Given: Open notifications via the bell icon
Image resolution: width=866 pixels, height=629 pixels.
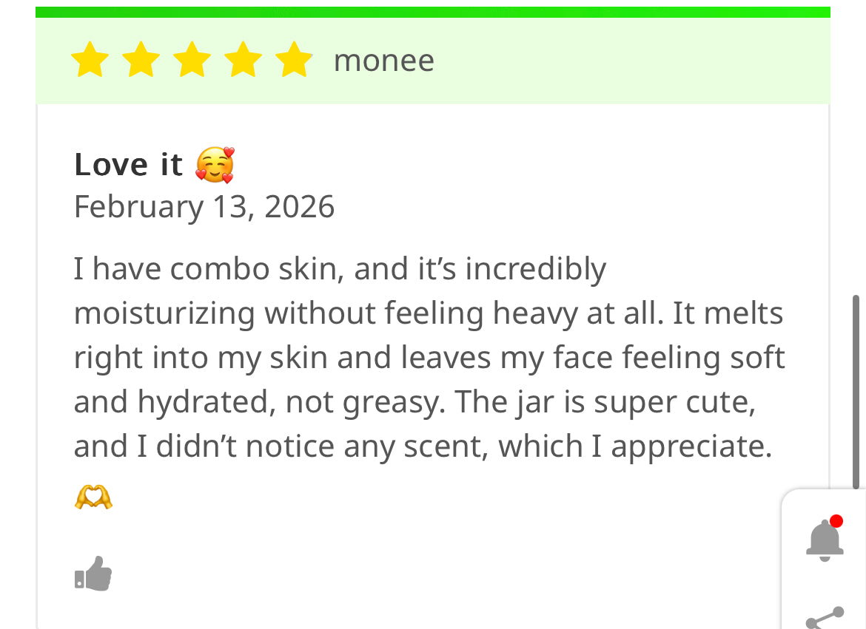Looking at the screenshot, I should tap(824, 540).
